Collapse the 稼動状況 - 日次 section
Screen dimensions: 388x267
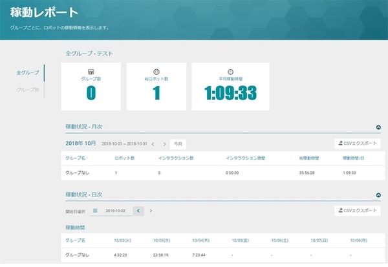click(x=378, y=195)
